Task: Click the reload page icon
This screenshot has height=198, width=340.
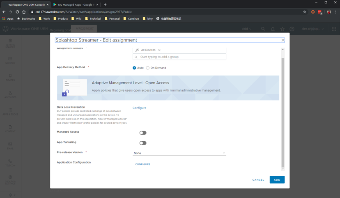Action: click(x=17, y=12)
